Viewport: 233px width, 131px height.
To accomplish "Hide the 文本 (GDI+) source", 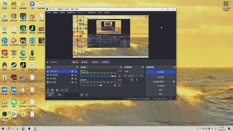I will pyautogui.click(x=72, y=71).
